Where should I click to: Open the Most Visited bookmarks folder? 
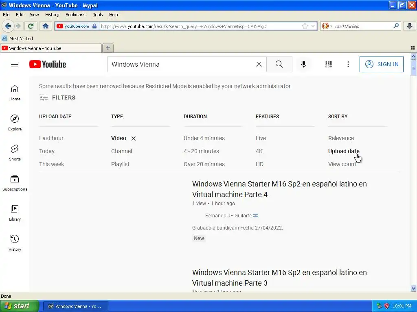[17, 39]
